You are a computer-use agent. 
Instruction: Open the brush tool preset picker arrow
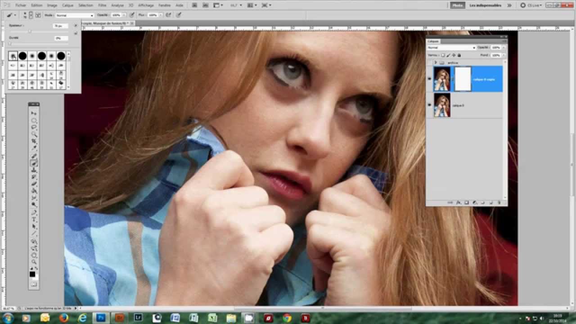pos(16,15)
